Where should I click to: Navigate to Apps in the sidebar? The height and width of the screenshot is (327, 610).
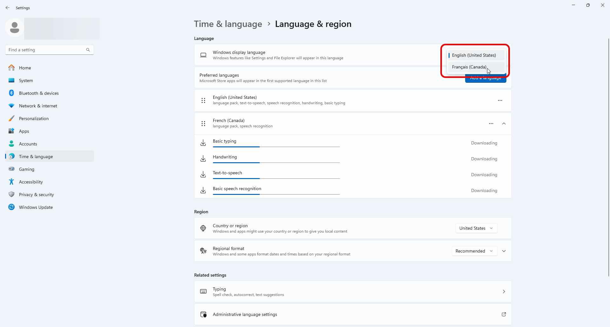(x=24, y=131)
